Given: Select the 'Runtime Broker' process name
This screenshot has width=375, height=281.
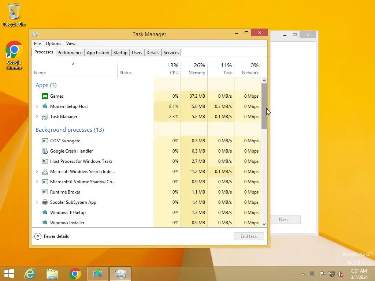Looking at the screenshot, I should pos(65,192).
